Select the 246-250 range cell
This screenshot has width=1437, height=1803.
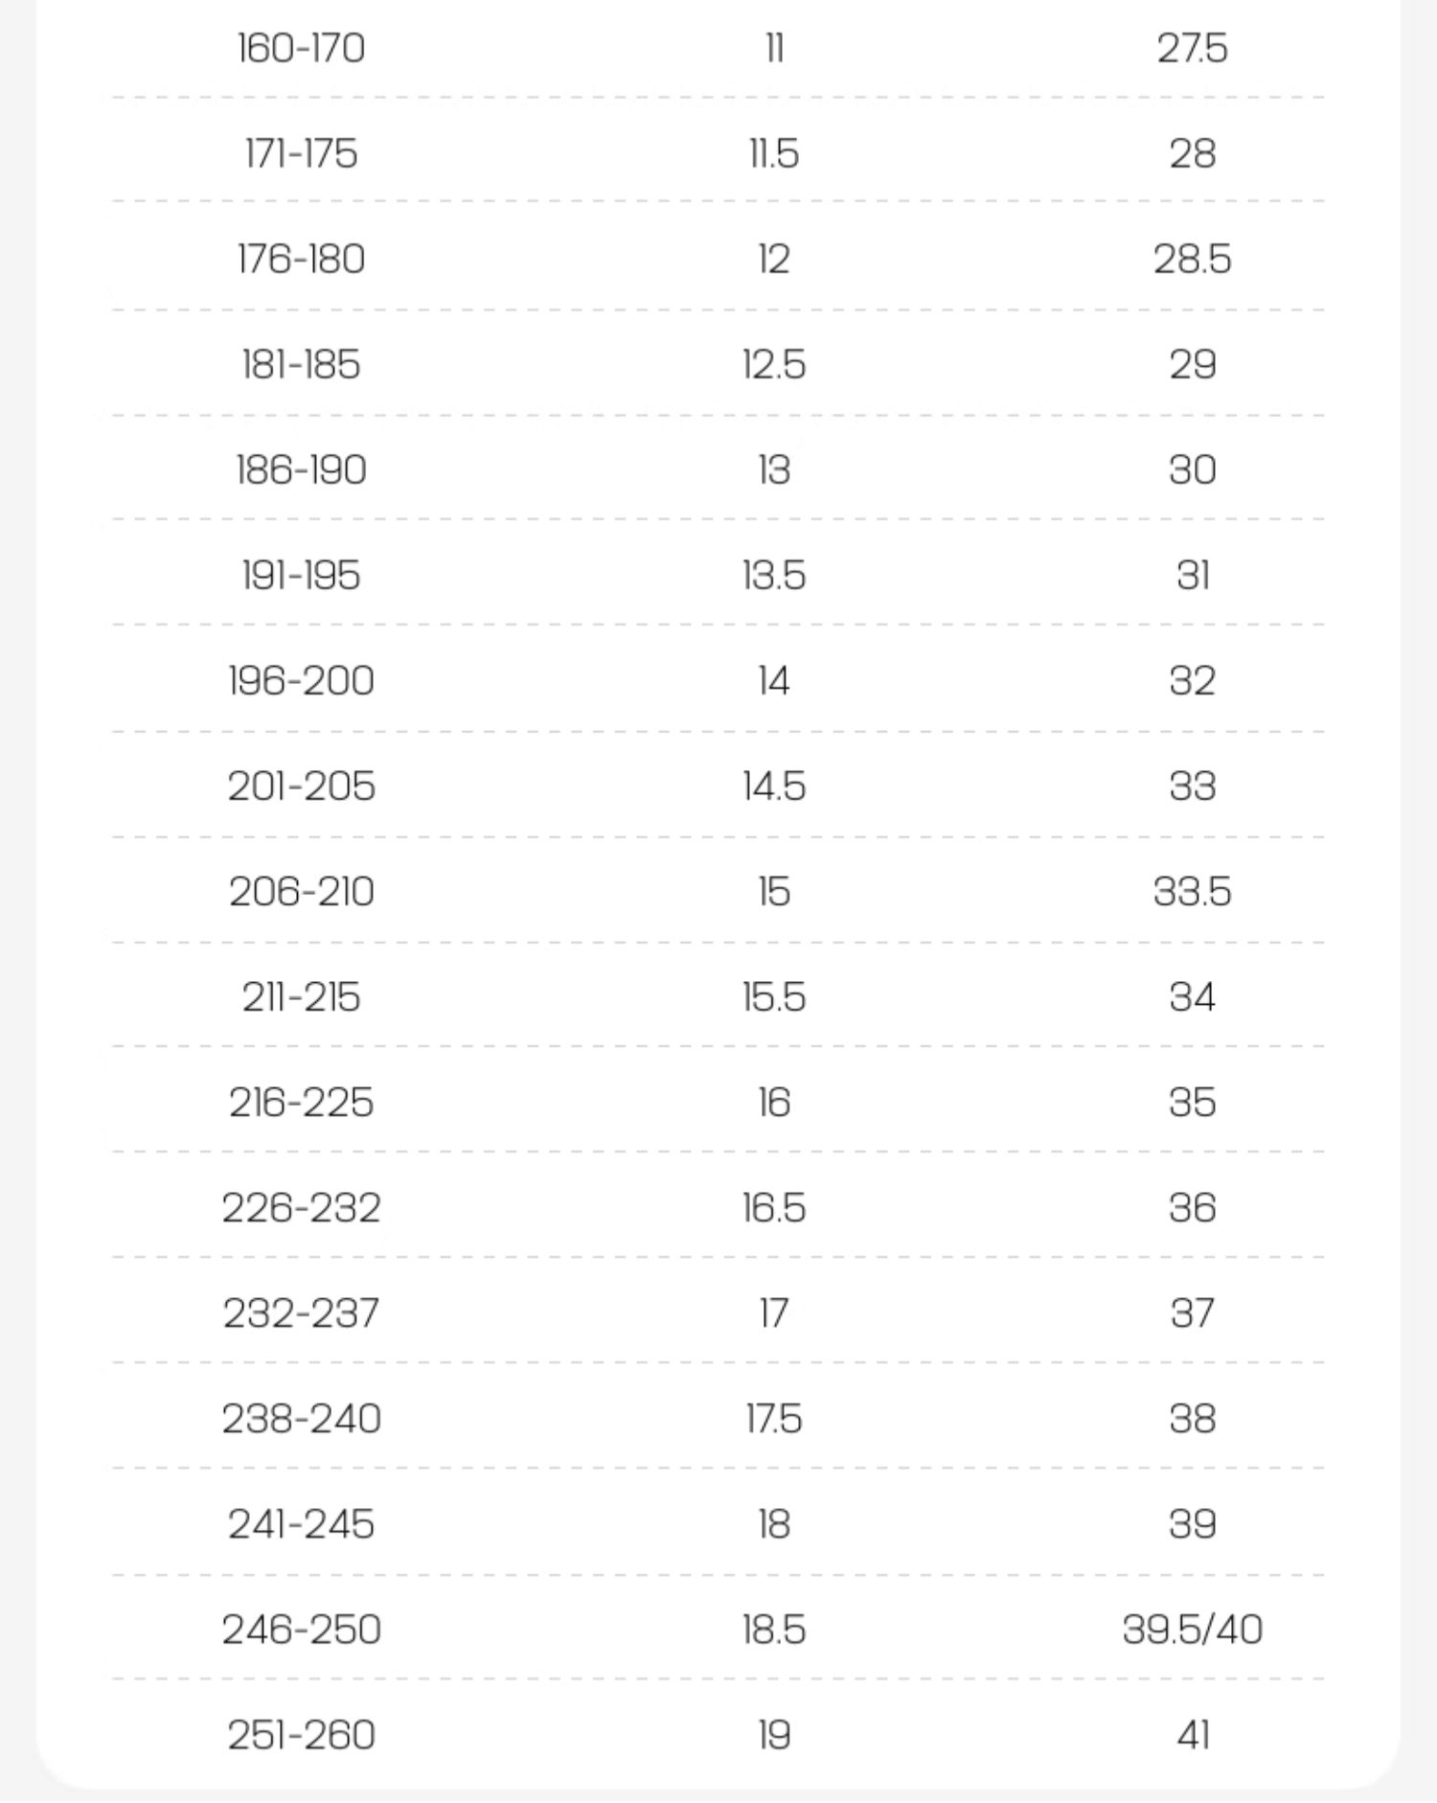pyautogui.click(x=301, y=1630)
